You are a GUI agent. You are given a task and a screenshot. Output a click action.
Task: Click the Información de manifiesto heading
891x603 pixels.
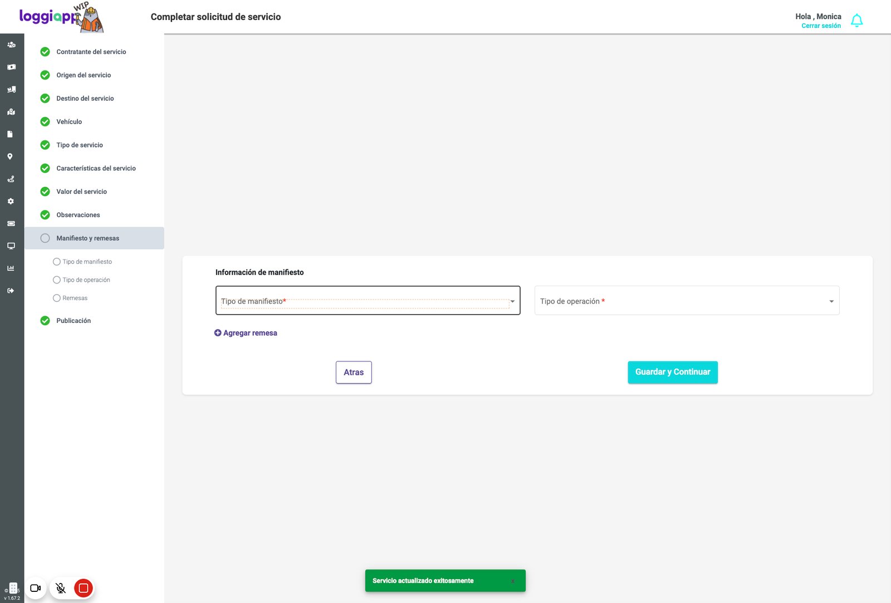pos(260,272)
